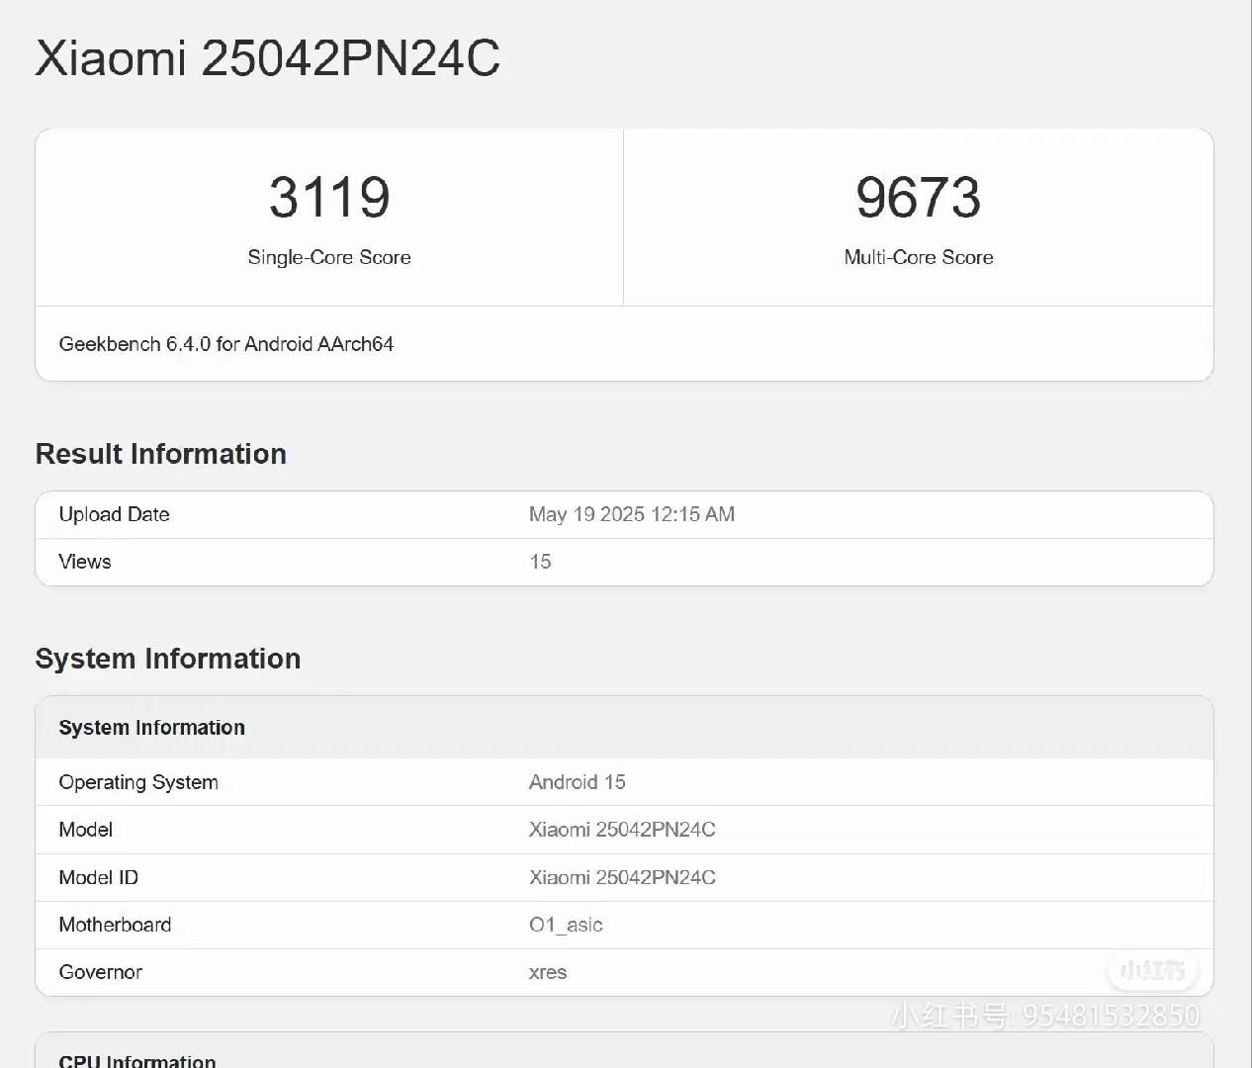Click the Model row label
The height and width of the screenshot is (1068, 1252).
tap(86, 830)
